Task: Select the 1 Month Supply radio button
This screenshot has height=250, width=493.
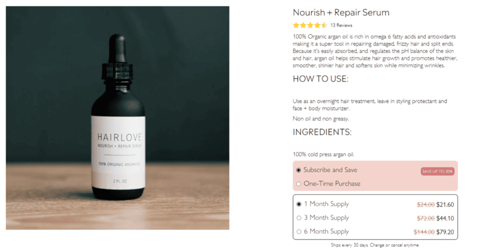Action: tap(299, 204)
